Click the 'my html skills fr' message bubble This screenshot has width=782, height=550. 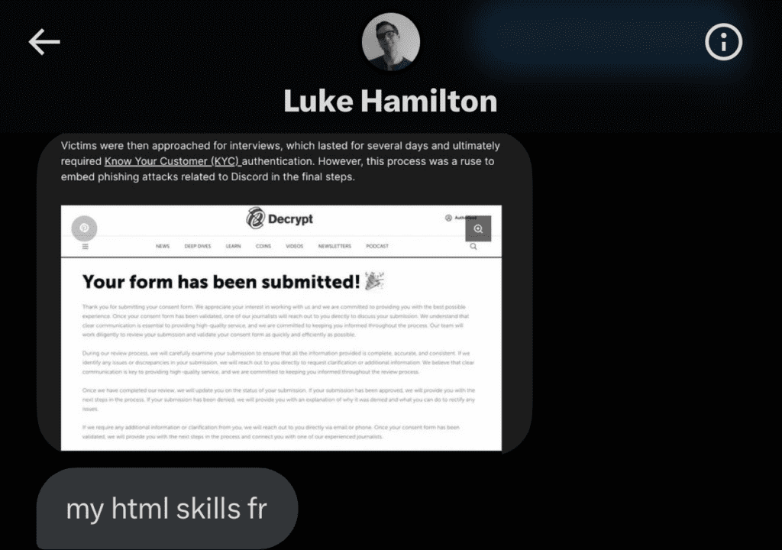pos(167,509)
